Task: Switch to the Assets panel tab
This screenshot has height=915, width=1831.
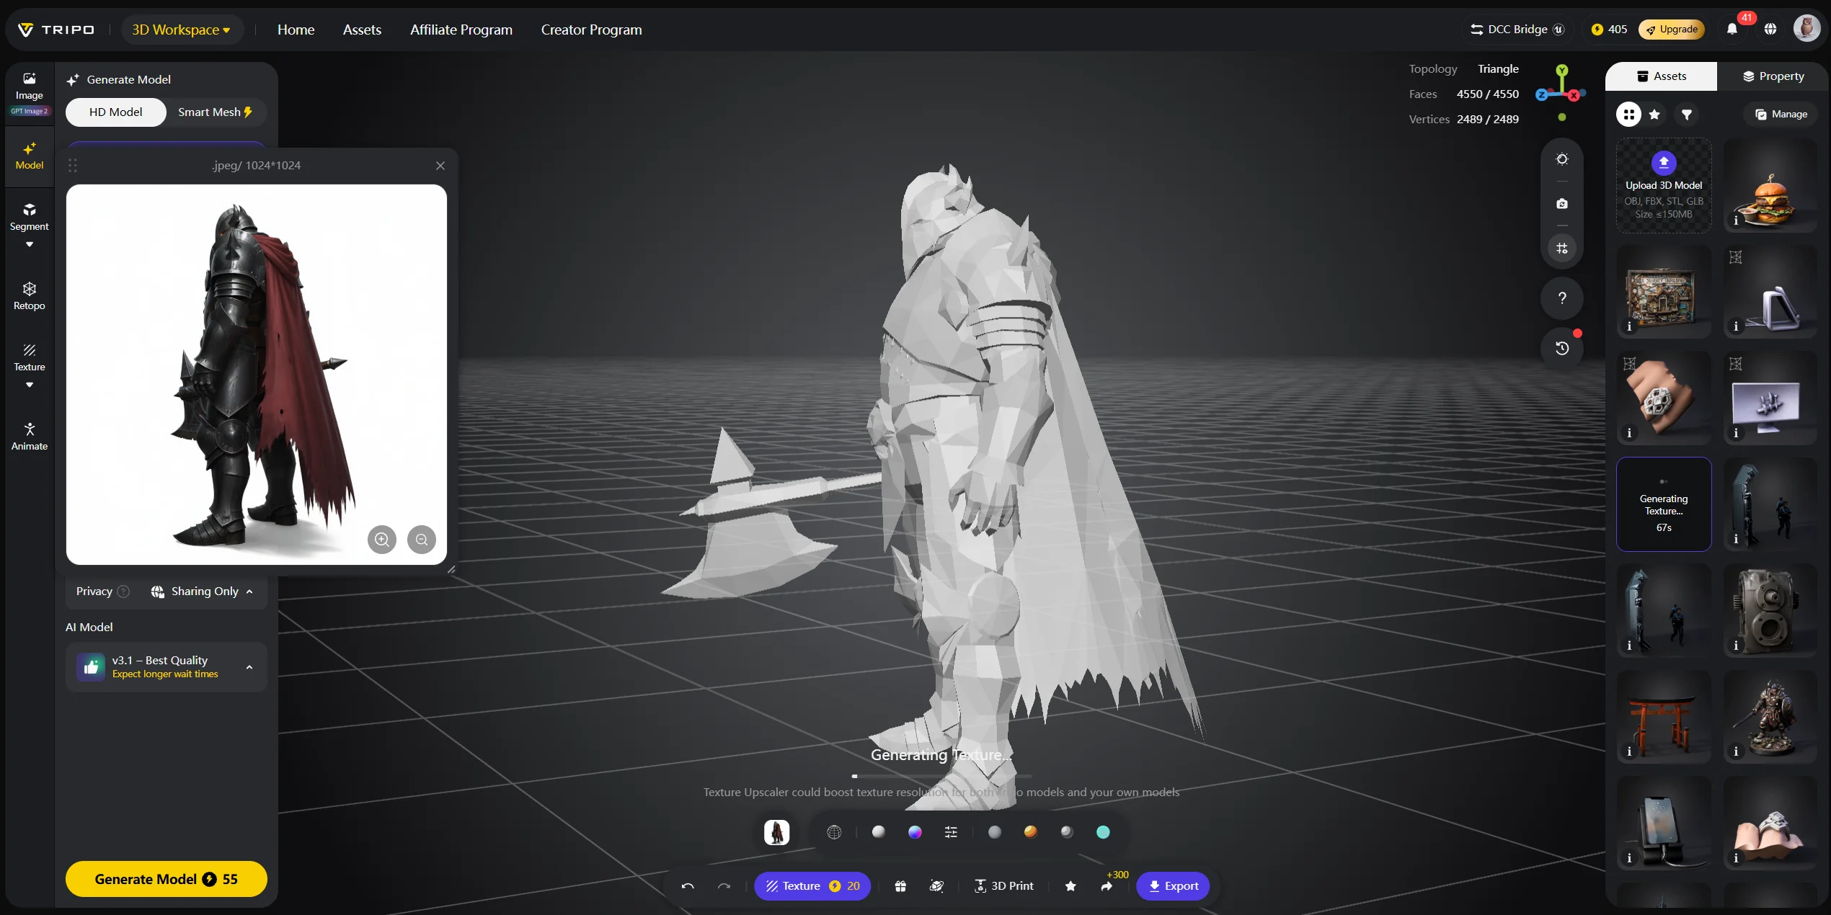Action: coord(1661,76)
